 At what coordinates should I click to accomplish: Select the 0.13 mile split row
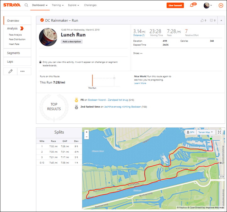pos(59,163)
